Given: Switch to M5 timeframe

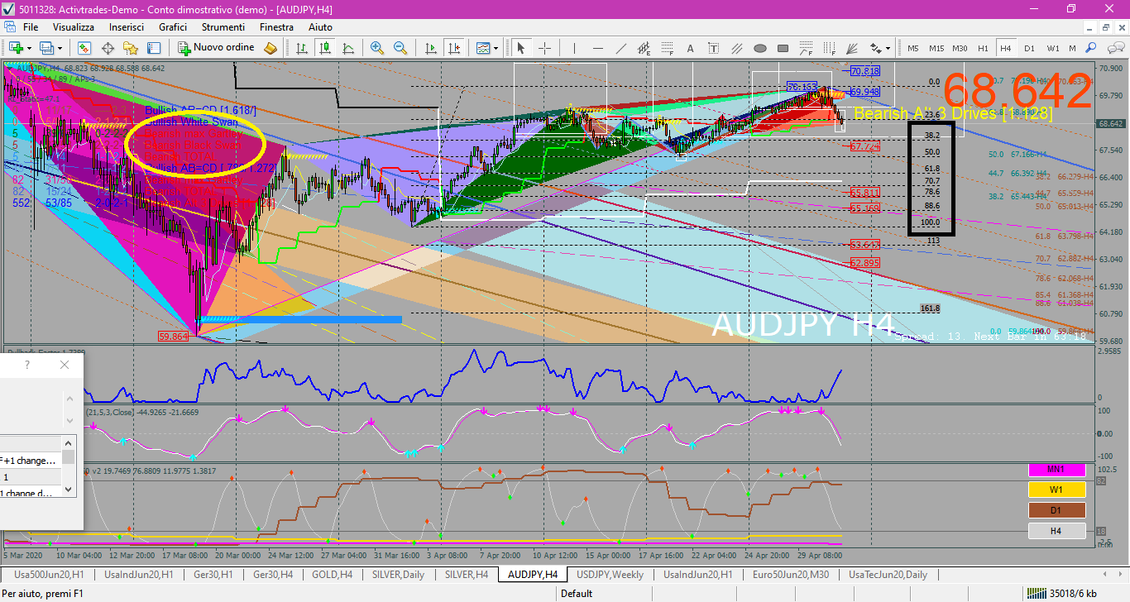Looking at the screenshot, I should [x=913, y=48].
